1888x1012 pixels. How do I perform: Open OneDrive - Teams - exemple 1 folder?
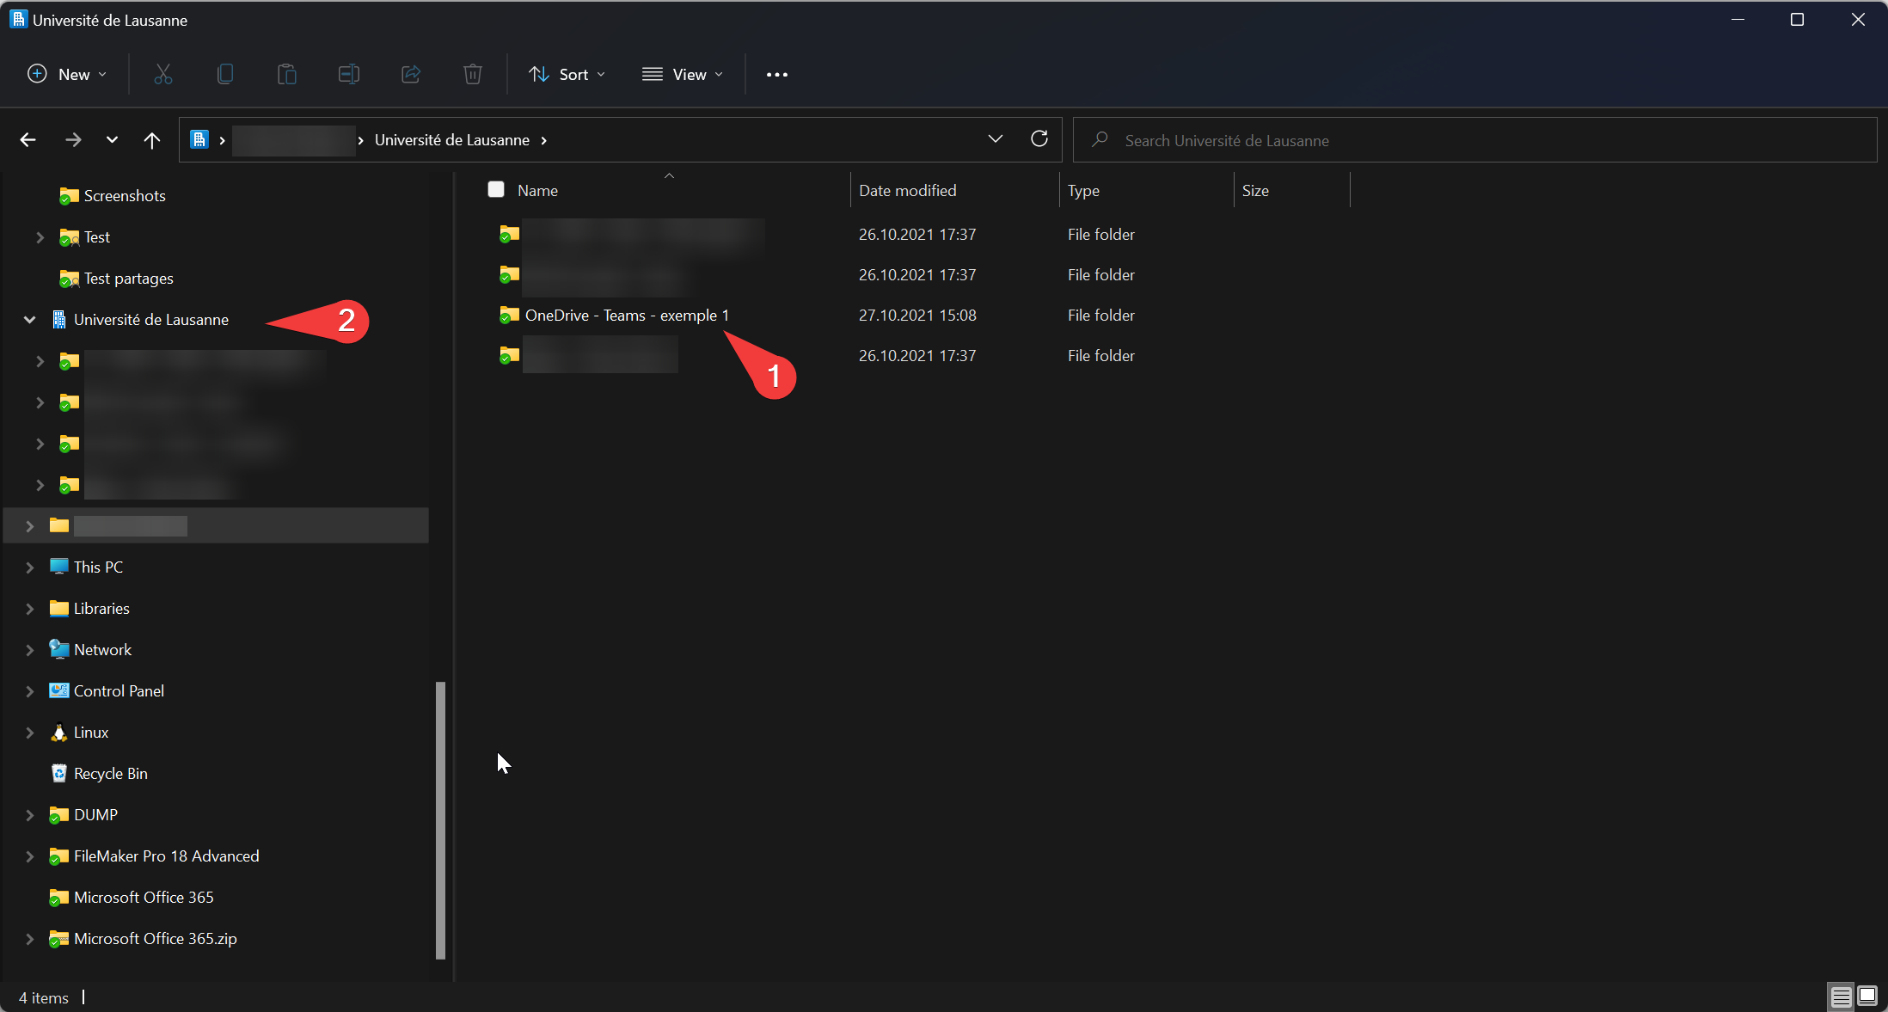tap(626, 316)
